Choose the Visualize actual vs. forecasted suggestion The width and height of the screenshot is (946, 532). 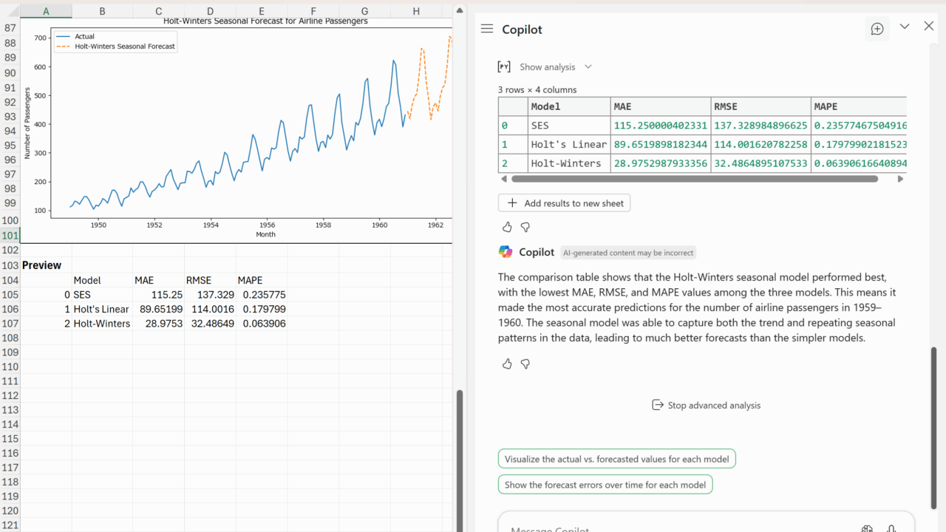616,459
